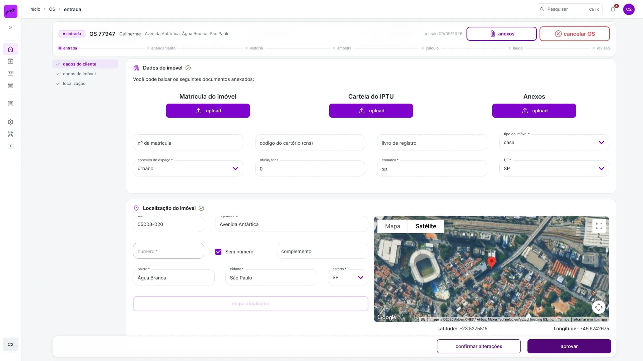Open the C2 user avatar menu
Image resolution: width=643 pixels, height=361 pixels.
[x=629, y=9]
